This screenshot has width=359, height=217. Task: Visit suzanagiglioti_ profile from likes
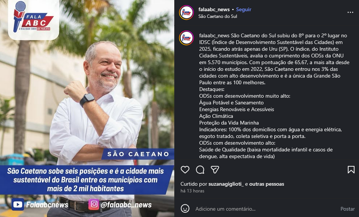[x=226, y=184]
